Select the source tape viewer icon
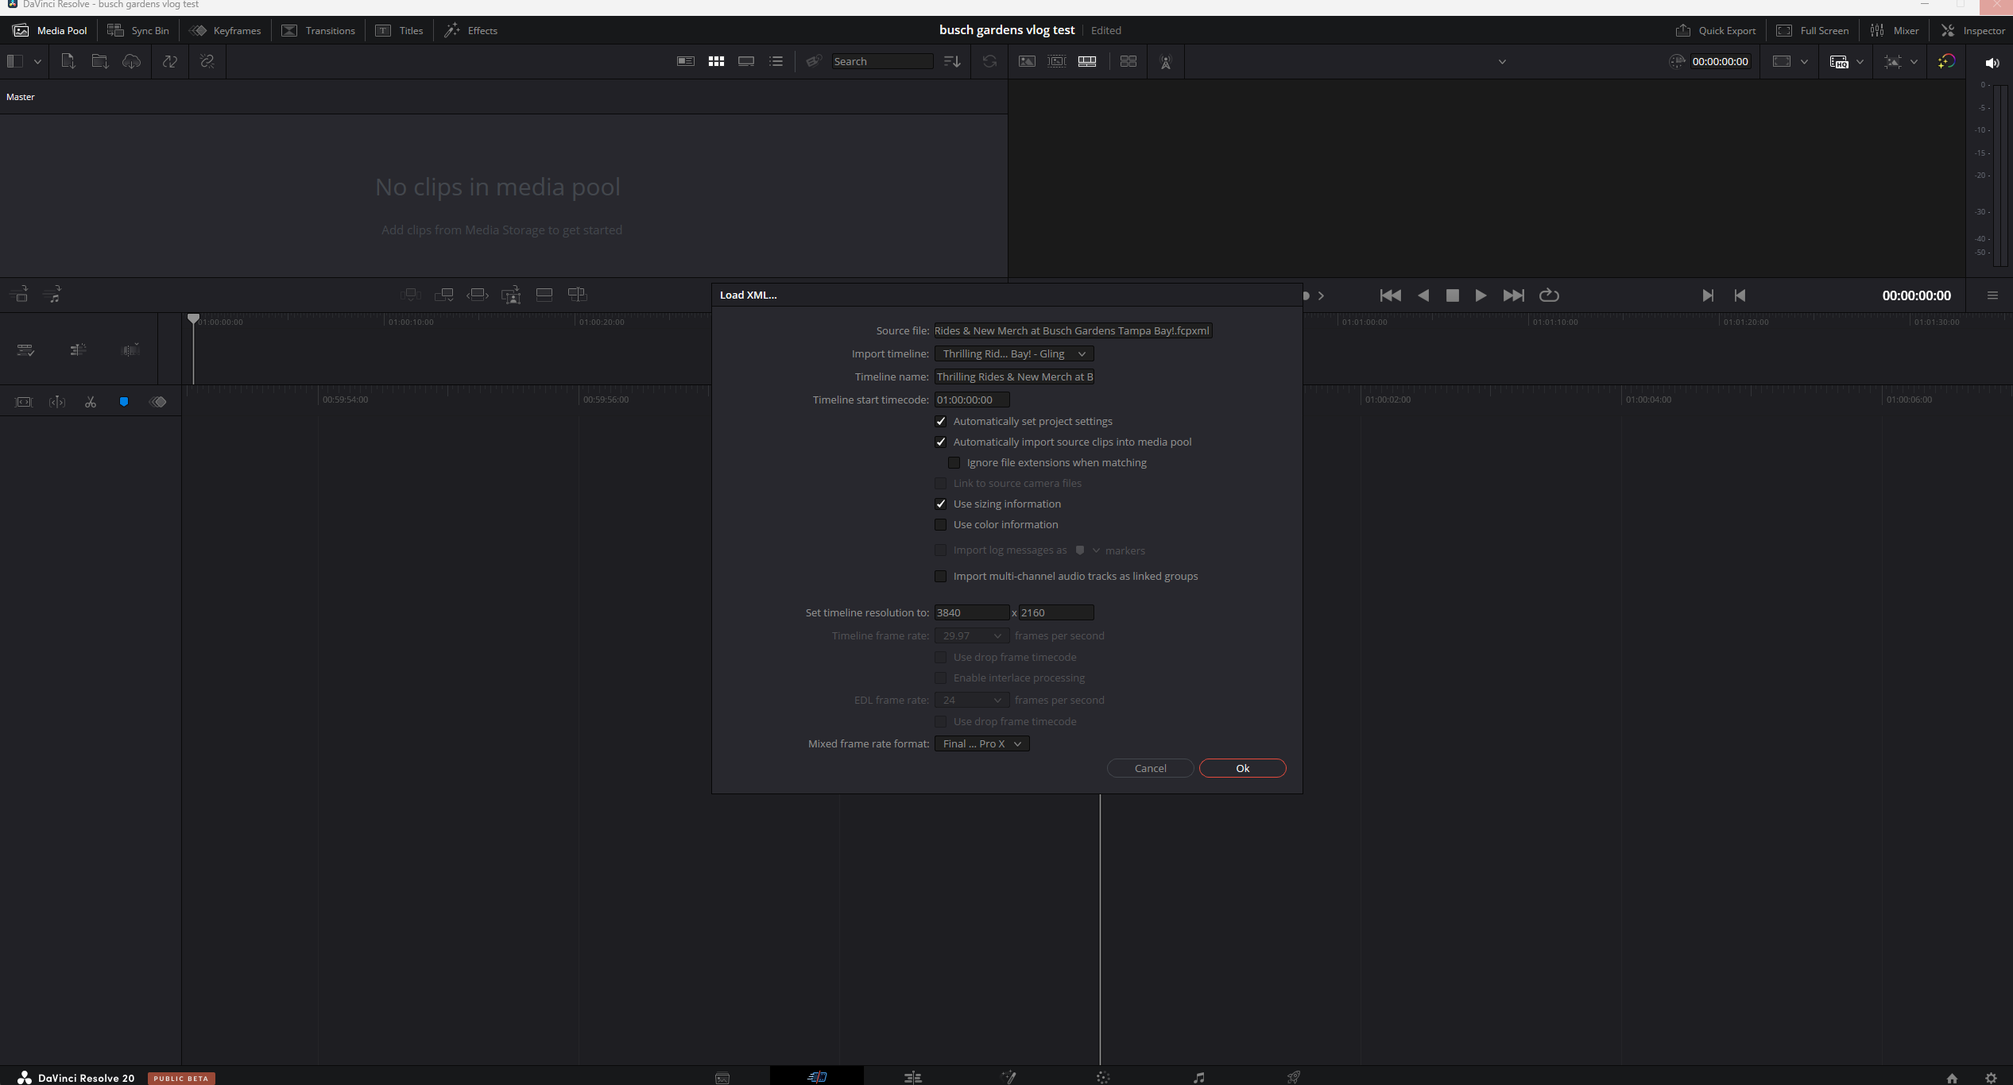 pos(1057,61)
